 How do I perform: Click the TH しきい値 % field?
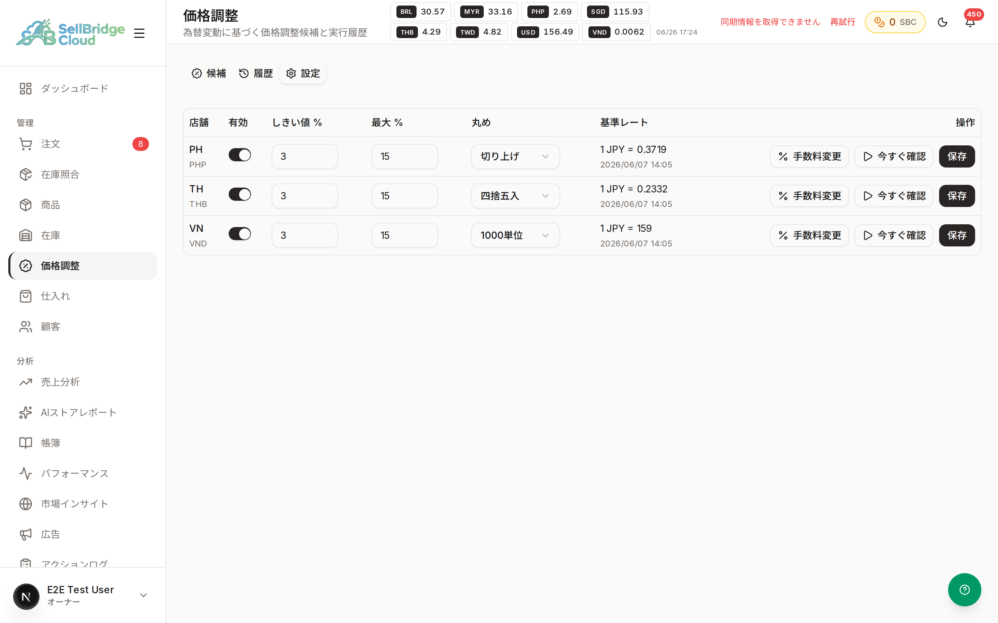click(305, 196)
